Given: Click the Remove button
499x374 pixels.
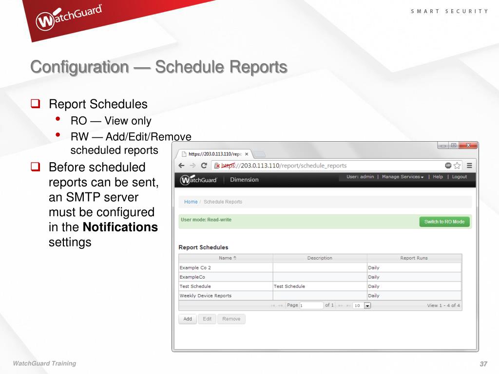Looking at the screenshot, I should tap(231, 319).
